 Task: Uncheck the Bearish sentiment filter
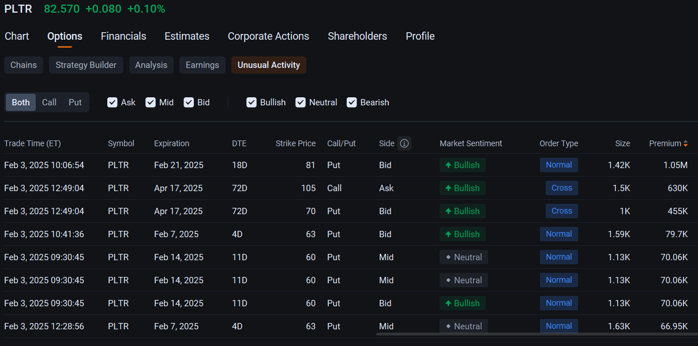[352, 102]
